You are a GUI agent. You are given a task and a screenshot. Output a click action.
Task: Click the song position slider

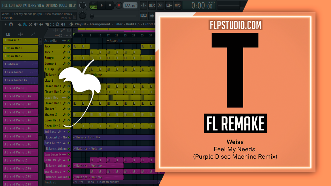click(92, 16)
